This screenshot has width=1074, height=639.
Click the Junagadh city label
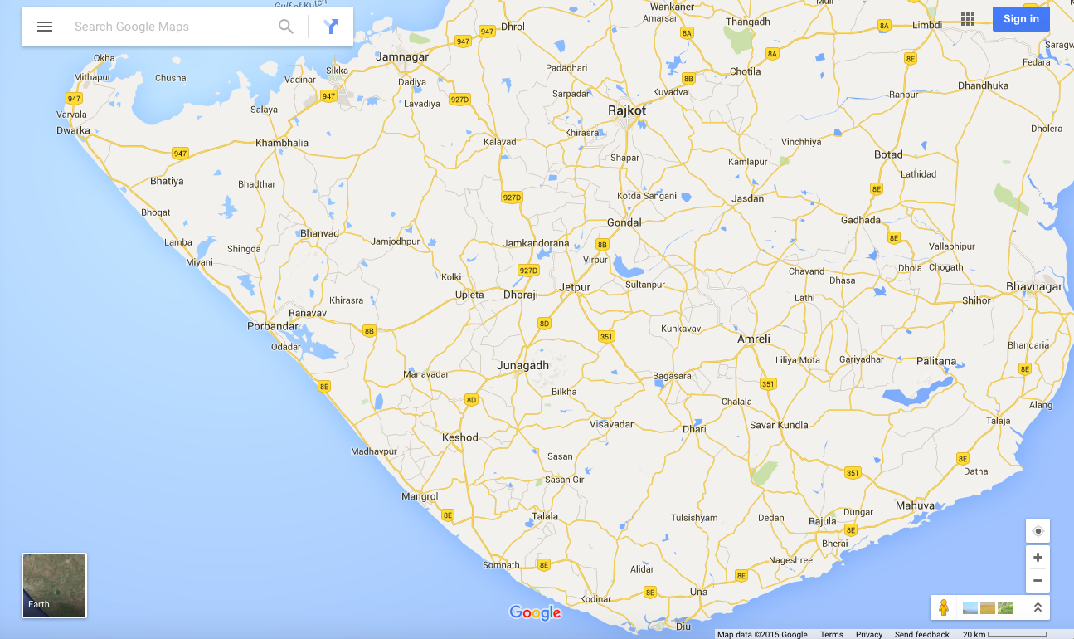(522, 366)
